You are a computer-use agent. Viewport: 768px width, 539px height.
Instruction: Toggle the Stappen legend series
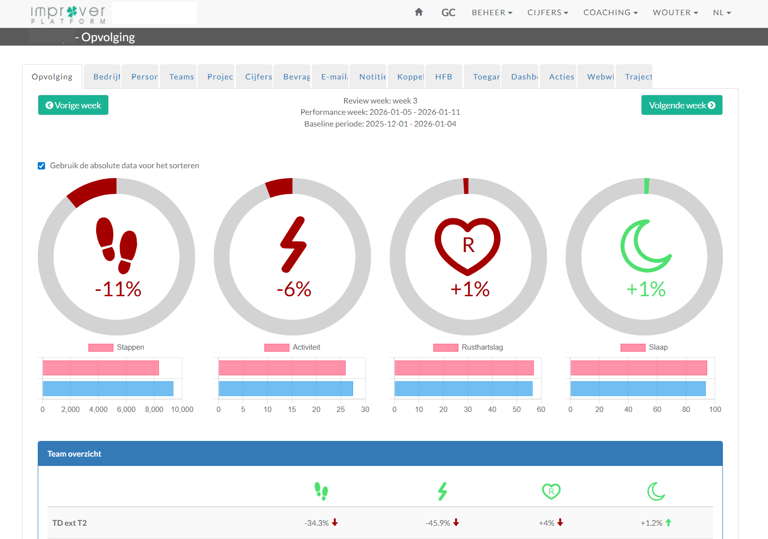click(x=116, y=347)
